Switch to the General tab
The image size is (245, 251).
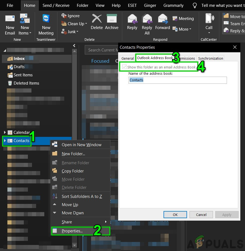coord(127,58)
